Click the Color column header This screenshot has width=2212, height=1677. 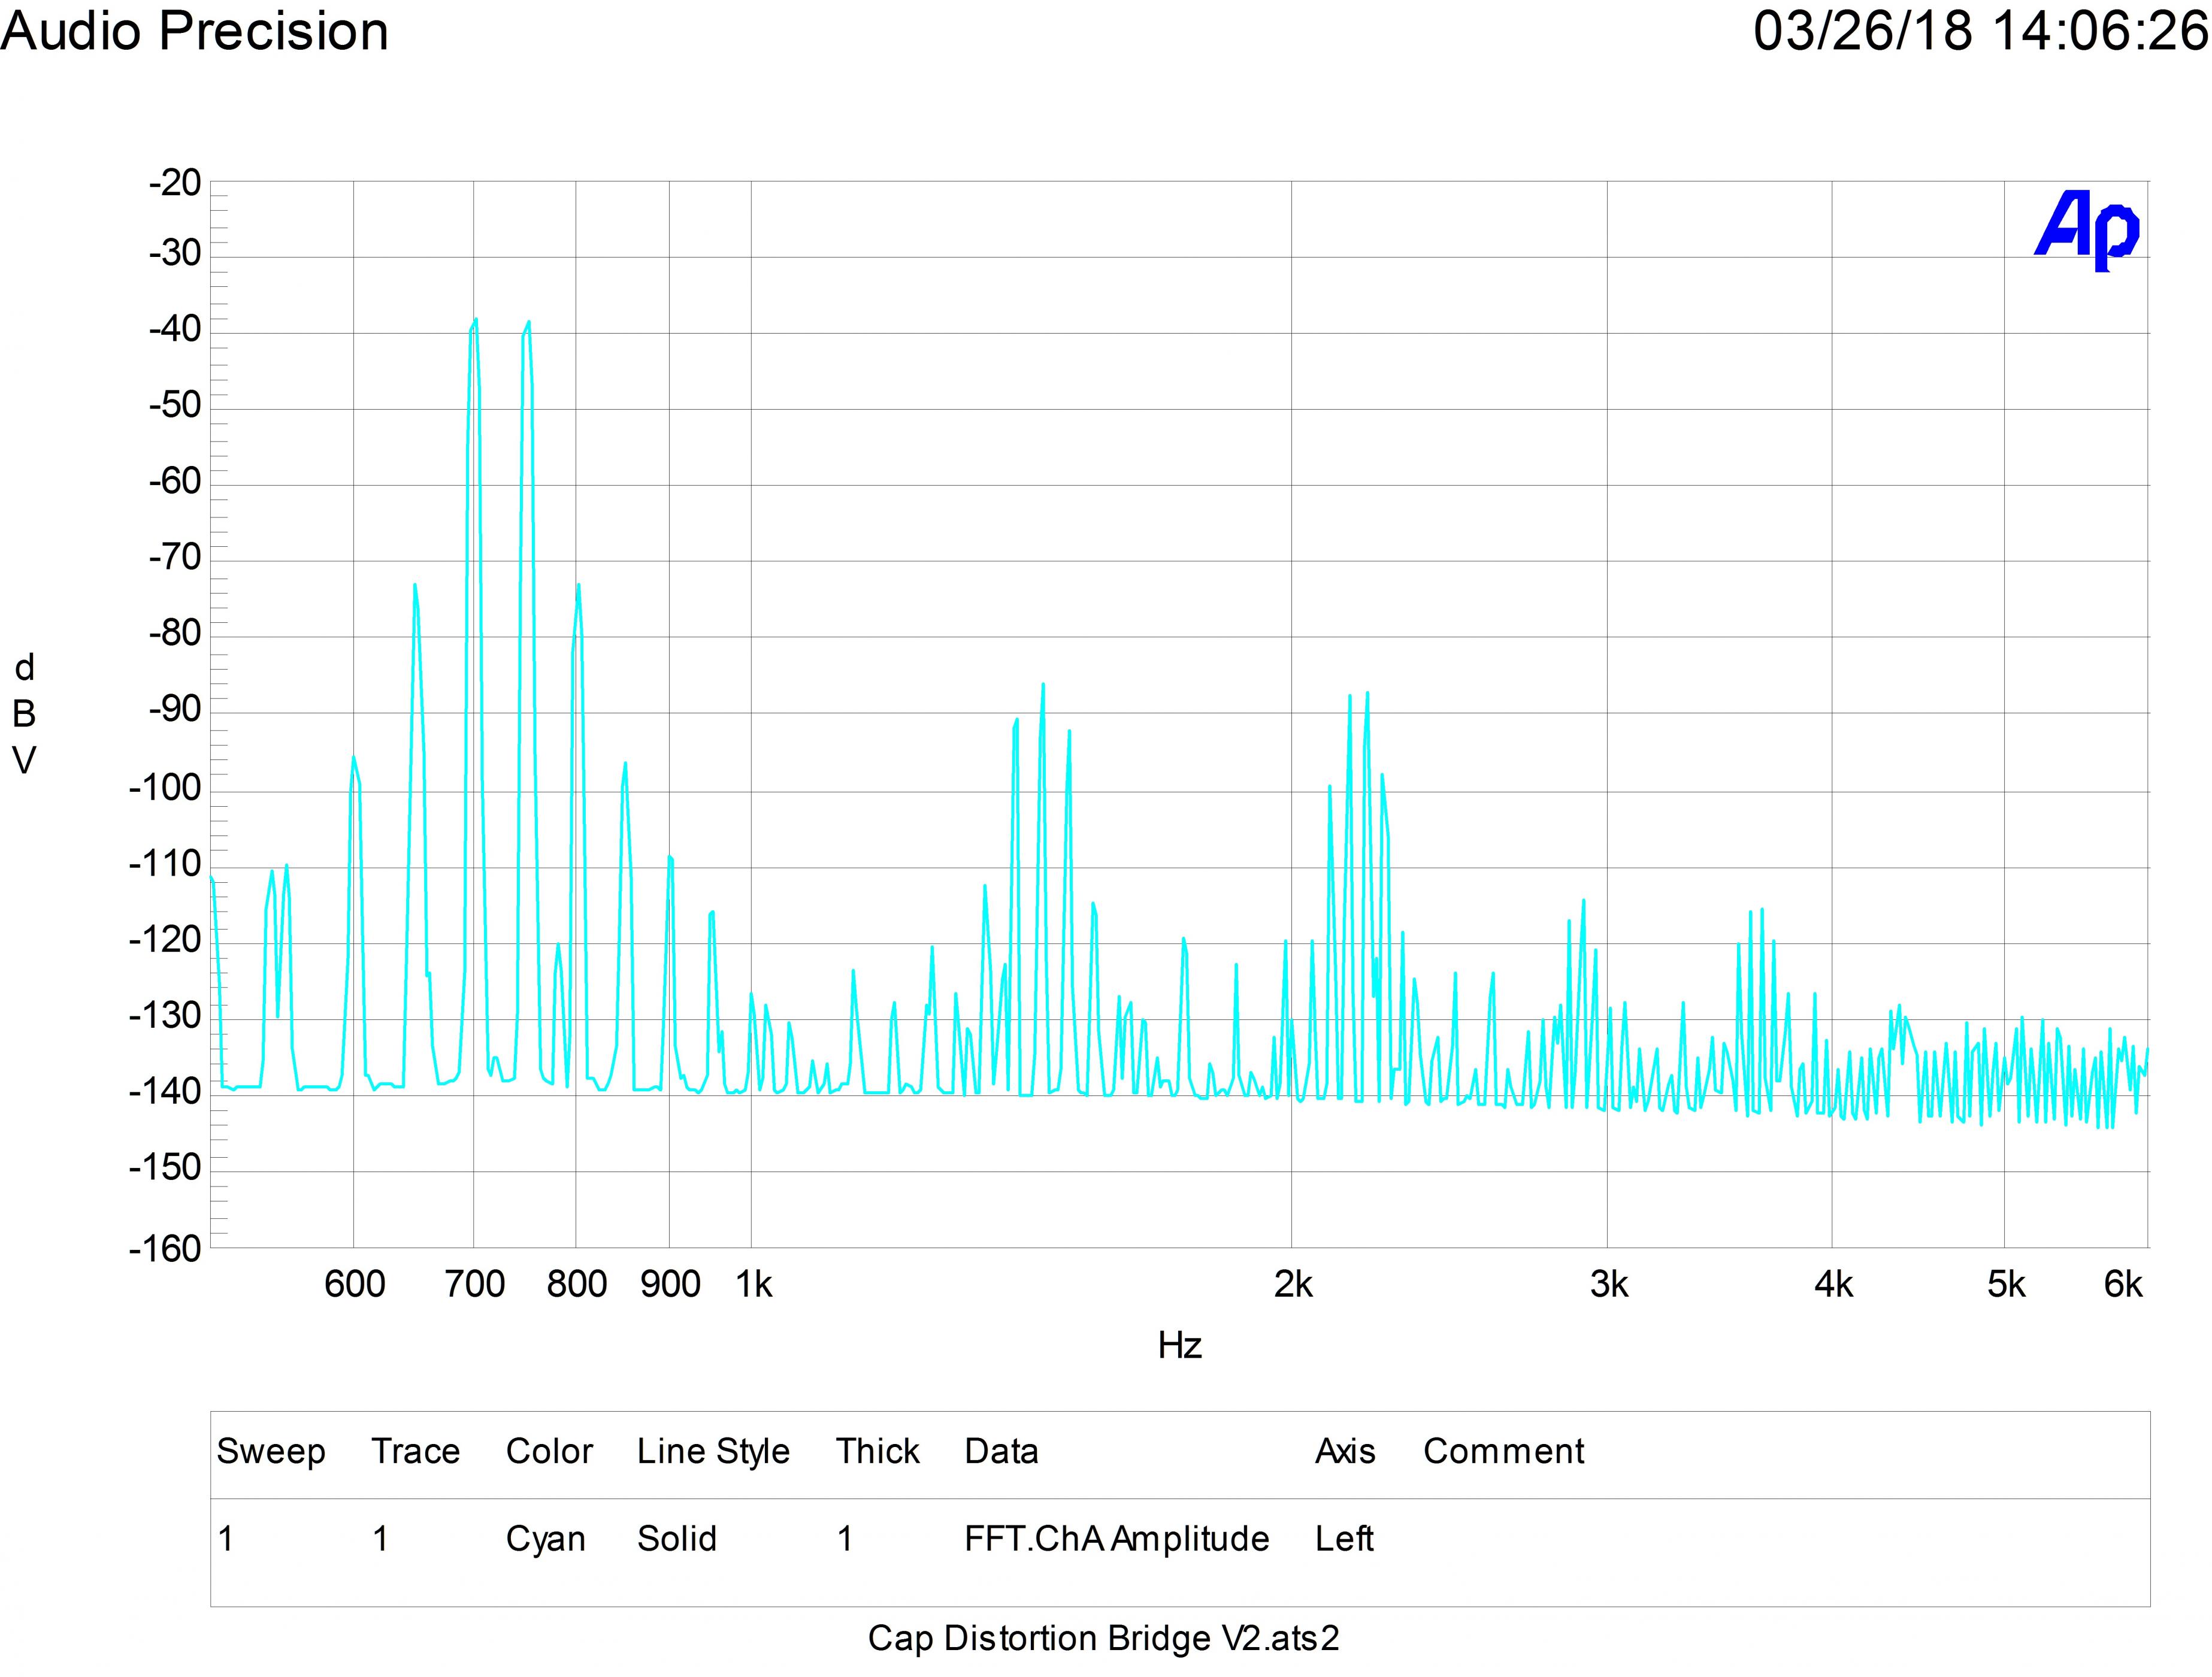[x=549, y=1451]
